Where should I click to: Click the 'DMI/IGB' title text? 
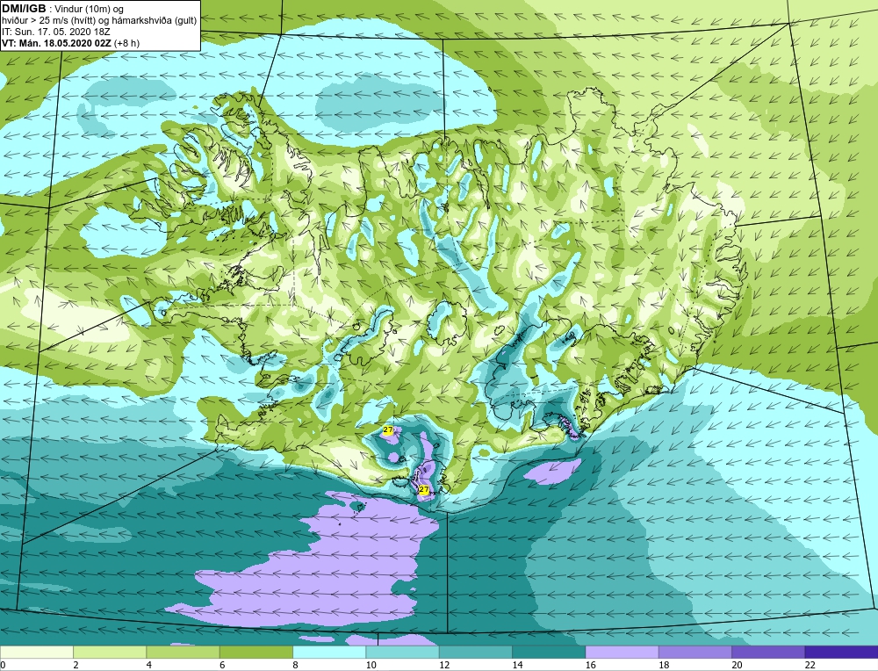point(24,9)
